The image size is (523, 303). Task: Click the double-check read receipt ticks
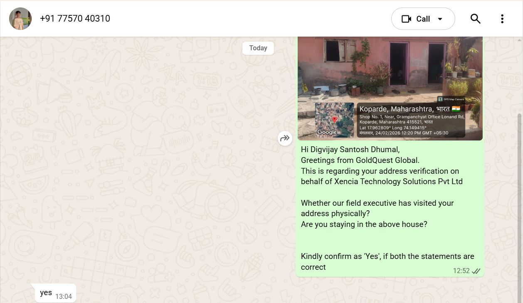point(476,271)
